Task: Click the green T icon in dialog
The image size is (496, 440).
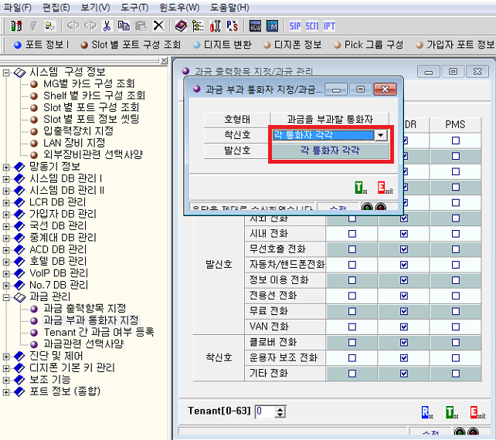Action: [361, 188]
